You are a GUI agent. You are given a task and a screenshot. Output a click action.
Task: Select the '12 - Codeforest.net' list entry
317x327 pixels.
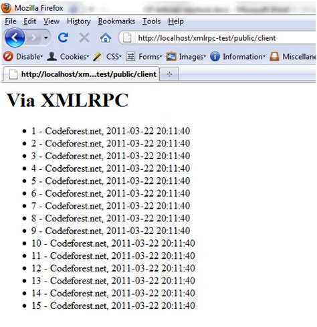113,268
